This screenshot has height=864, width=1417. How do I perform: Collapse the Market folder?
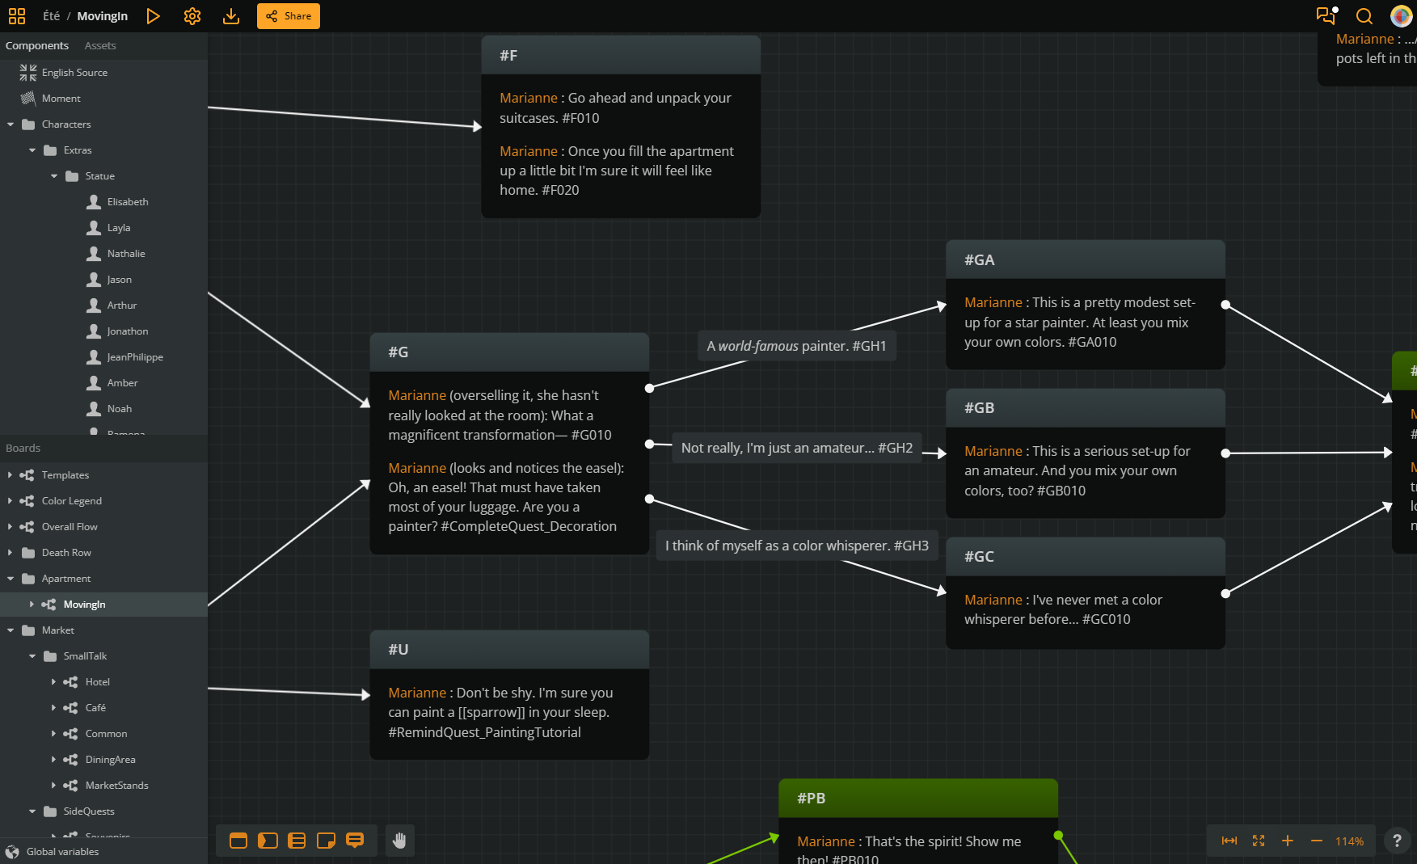pos(11,630)
